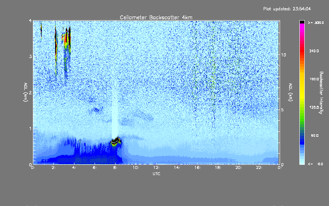Viewport: 329px width, 206px height.
Task: Click tick label 3 on the km axis
Action: click(30, 56)
